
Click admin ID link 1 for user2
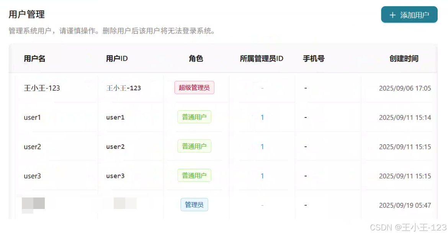[262, 146]
